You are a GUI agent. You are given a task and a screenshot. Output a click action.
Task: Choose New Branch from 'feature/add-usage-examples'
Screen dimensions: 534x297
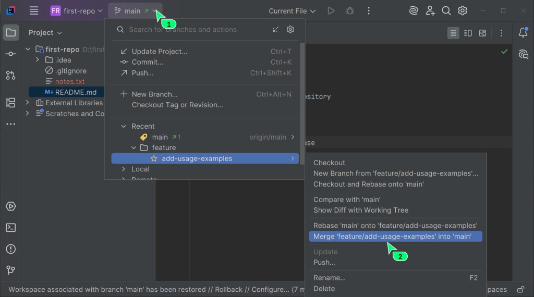click(395, 174)
